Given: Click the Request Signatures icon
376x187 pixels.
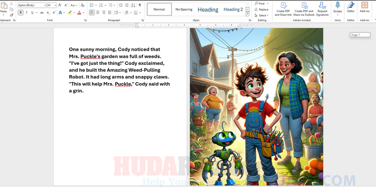Looking at the screenshot, I should pos(322,9).
